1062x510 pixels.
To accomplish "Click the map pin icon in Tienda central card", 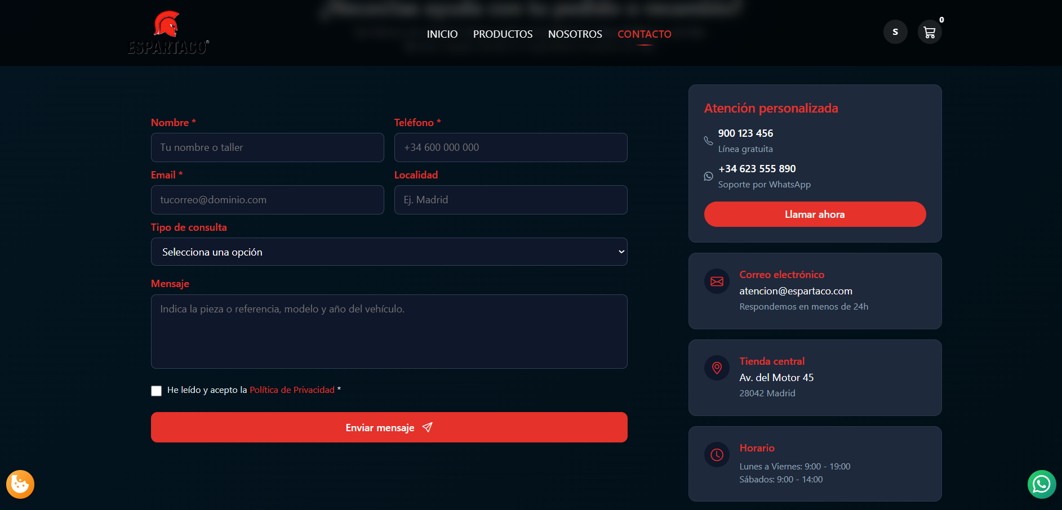I will click(717, 368).
